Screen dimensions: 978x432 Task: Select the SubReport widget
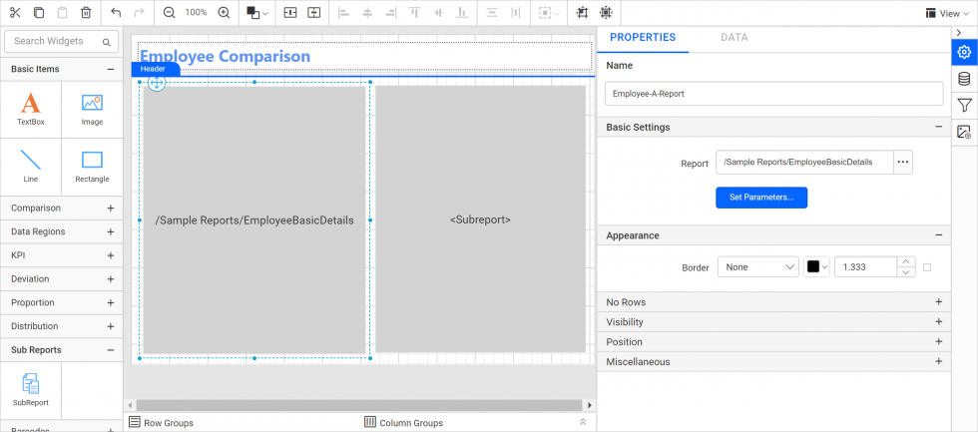(x=31, y=390)
